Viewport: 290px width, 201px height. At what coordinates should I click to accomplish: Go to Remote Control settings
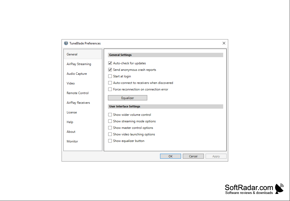[83, 93]
